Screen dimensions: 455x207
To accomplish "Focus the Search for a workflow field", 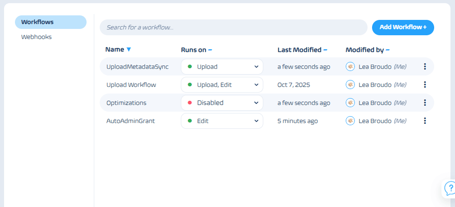I will tap(233, 28).
